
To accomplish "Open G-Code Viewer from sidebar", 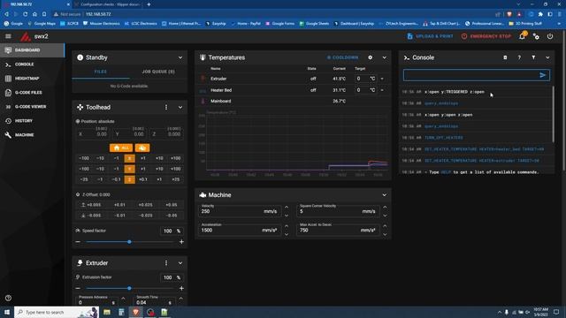I will pos(32,107).
